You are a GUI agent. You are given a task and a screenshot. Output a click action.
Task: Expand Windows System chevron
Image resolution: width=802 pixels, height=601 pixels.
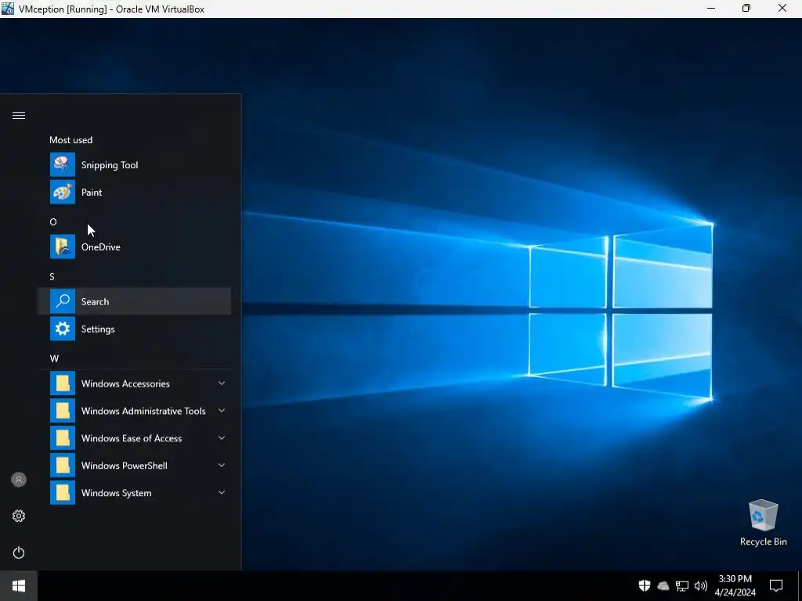222,493
